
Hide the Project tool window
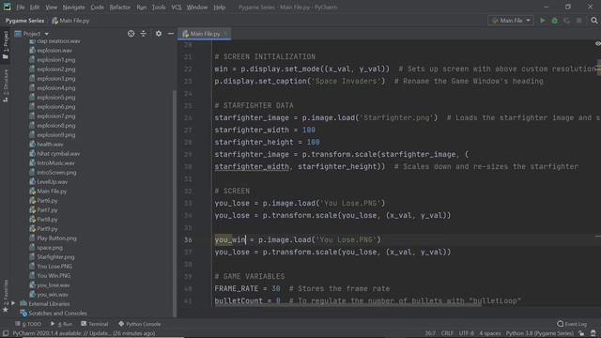(171, 34)
